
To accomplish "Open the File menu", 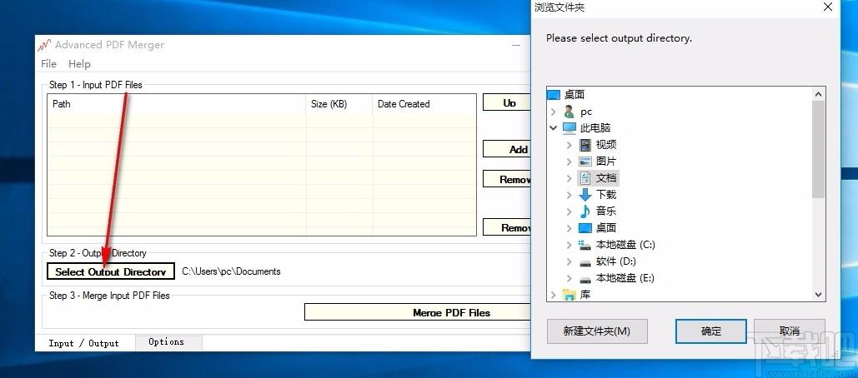I will (x=48, y=64).
